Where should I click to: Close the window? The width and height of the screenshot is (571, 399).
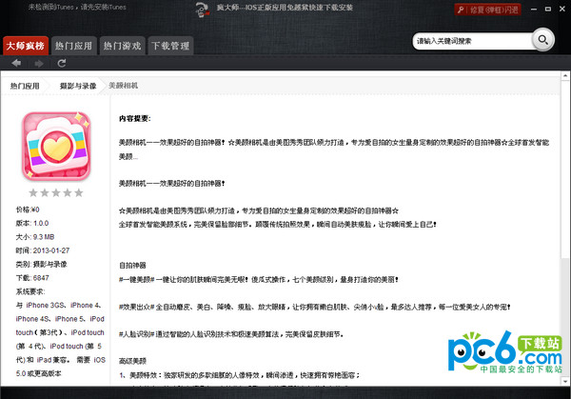pyautogui.click(x=562, y=10)
